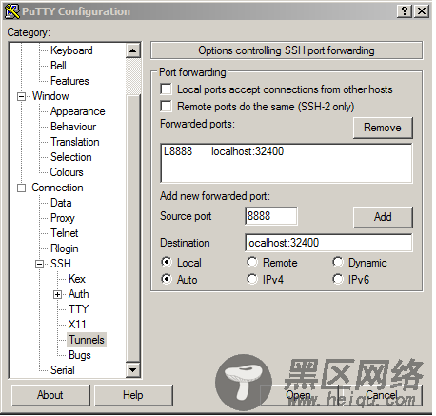Image resolution: width=436 pixels, height=416 pixels.
Task: Collapse the Window tree node
Action: tap(21, 96)
